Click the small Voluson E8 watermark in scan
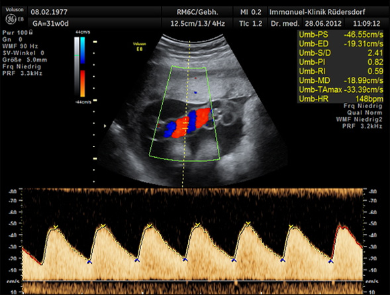 [140, 46]
